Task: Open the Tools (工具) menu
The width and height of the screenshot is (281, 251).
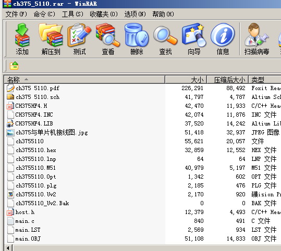Action: point(72,14)
